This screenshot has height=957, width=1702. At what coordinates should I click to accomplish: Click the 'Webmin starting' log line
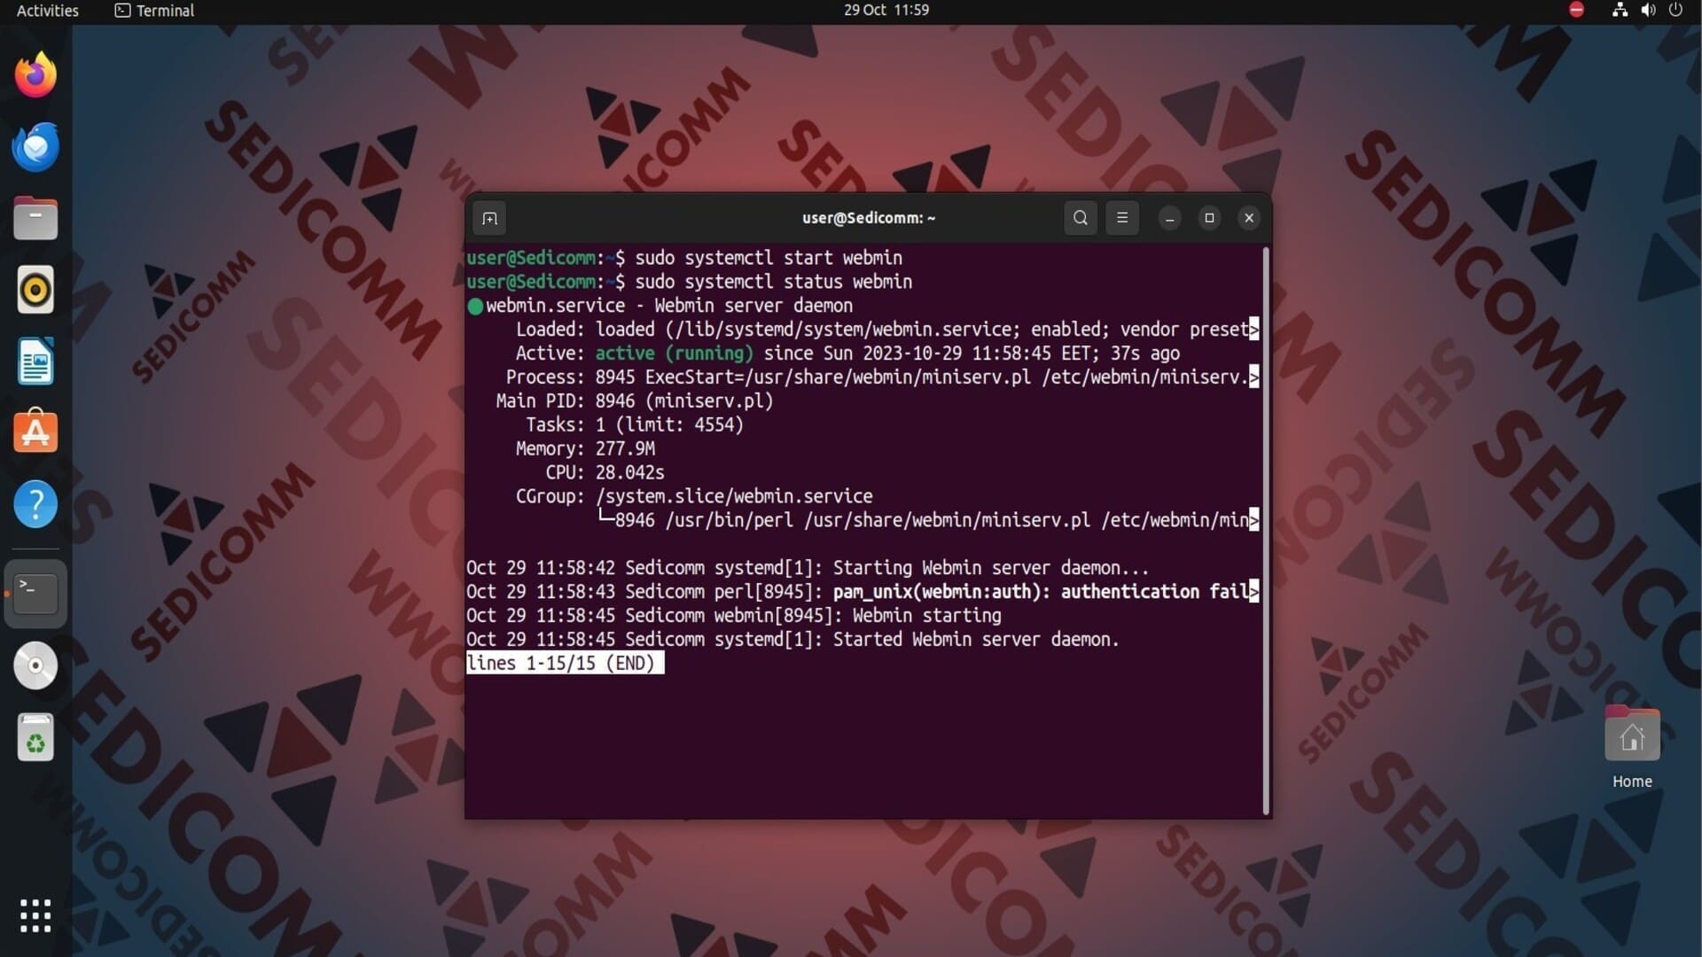(x=734, y=616)
